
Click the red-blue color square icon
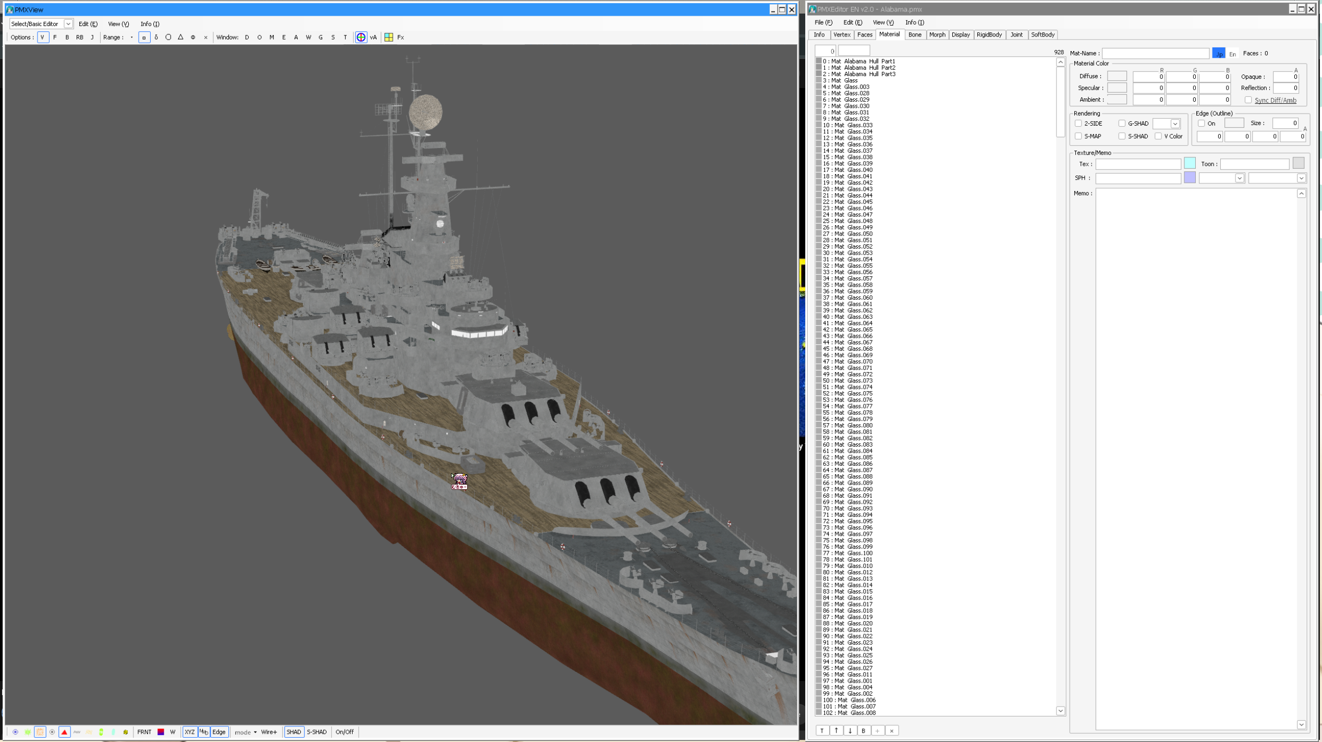coord(161,732)
